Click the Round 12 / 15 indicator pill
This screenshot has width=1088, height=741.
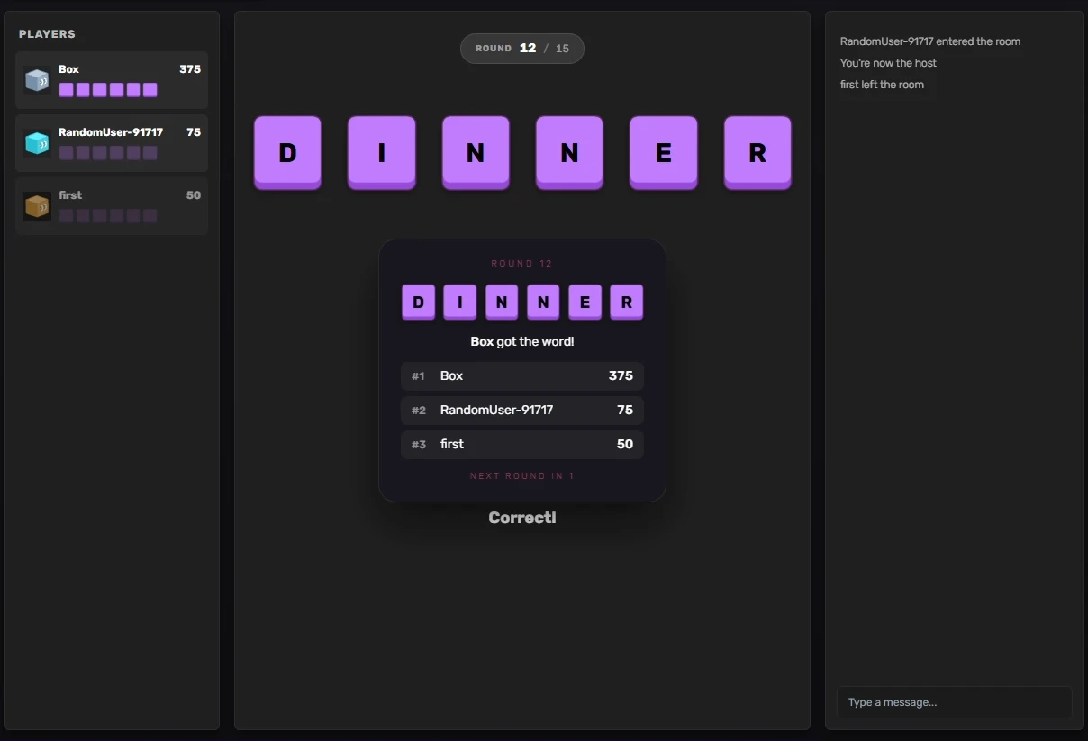coord(522,49)
